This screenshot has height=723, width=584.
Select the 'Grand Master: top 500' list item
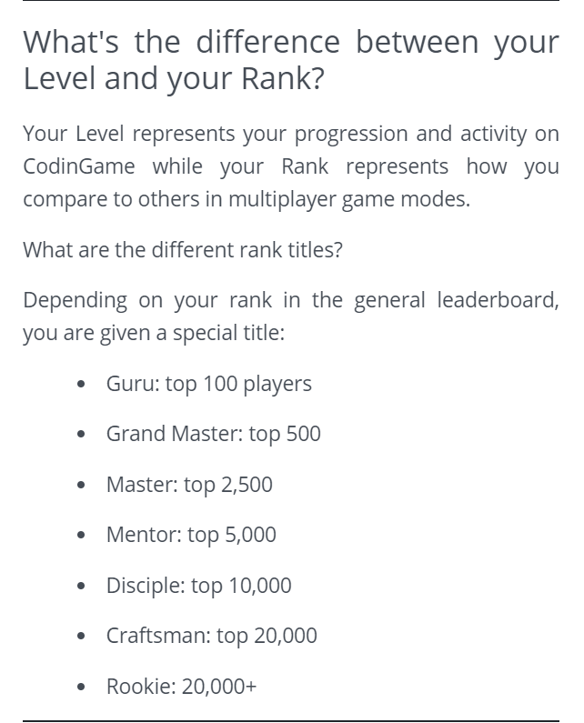click(213, 434)
